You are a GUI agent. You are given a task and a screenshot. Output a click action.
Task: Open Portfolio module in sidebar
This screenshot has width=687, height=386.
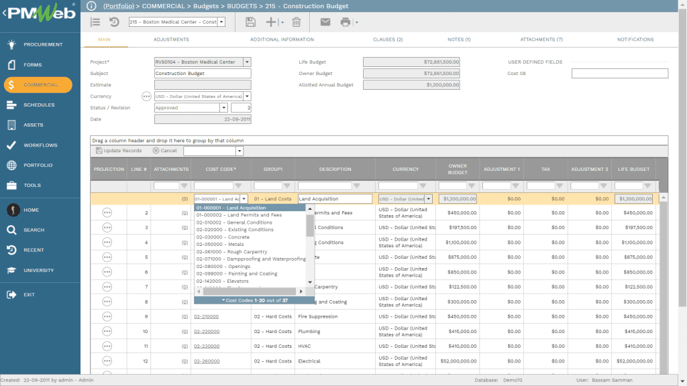(40, 165)
